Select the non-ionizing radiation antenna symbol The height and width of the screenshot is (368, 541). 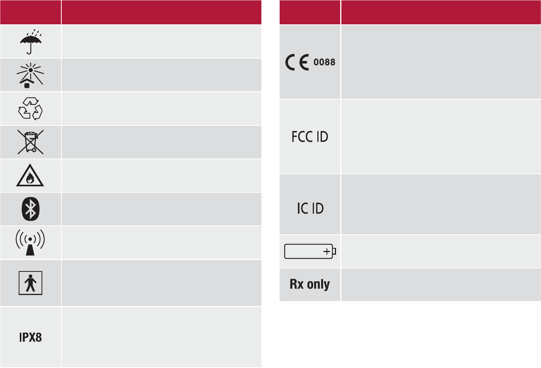pyautogui.click(x=30, y=242)
